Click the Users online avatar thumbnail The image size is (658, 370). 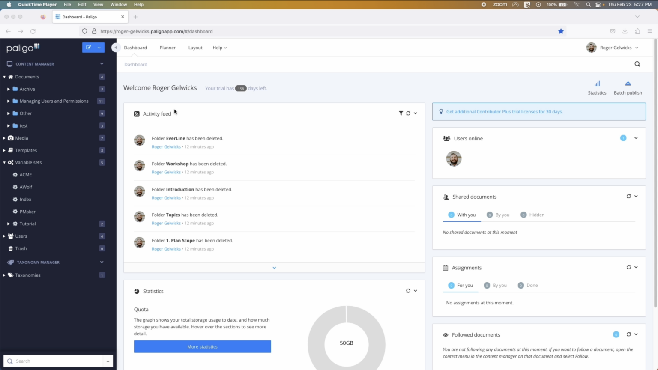(454, 159)
